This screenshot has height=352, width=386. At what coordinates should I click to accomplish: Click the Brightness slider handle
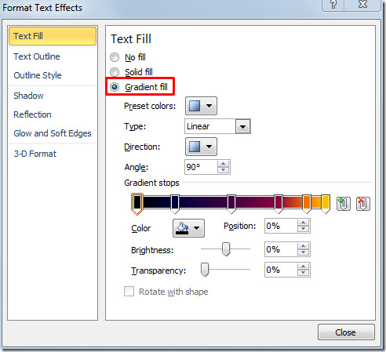tap(226, 249)
